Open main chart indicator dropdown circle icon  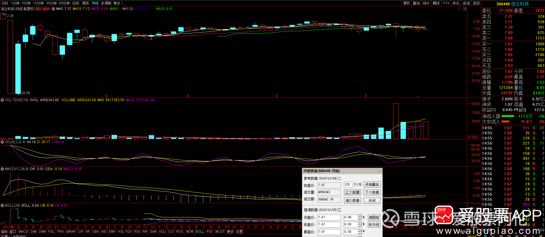click(x=53, y=9)
